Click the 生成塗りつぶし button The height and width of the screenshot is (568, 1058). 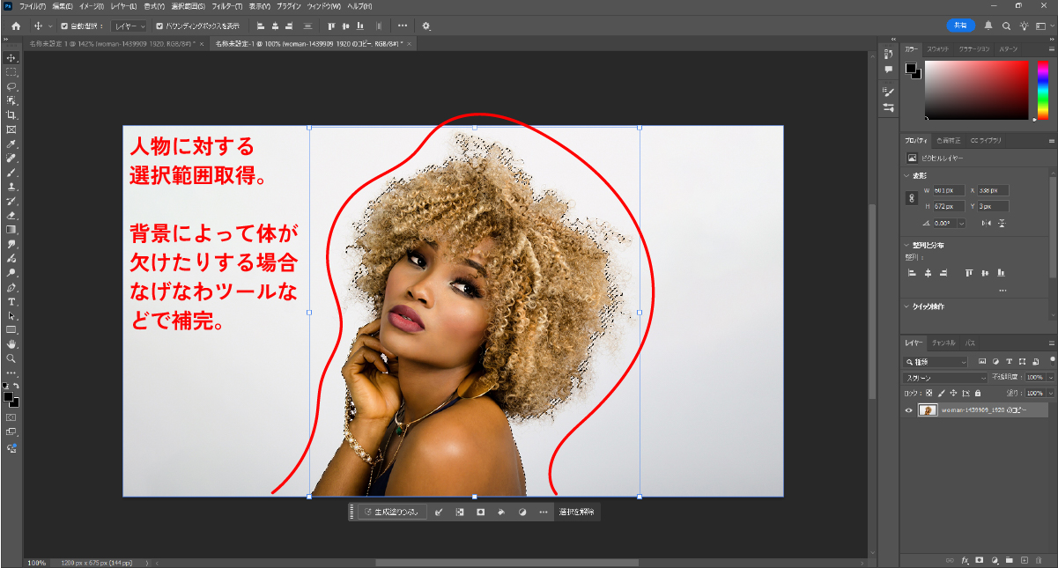coord(392,512)
